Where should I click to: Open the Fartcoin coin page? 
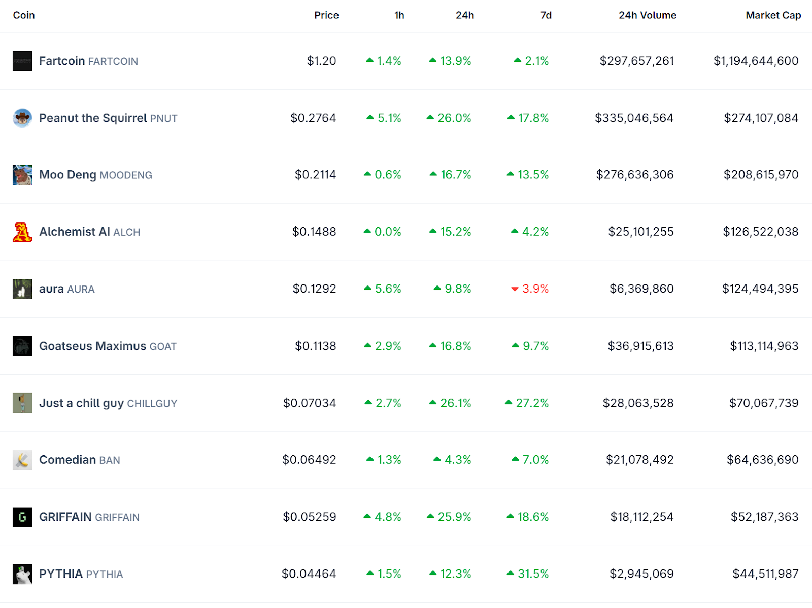62,61
